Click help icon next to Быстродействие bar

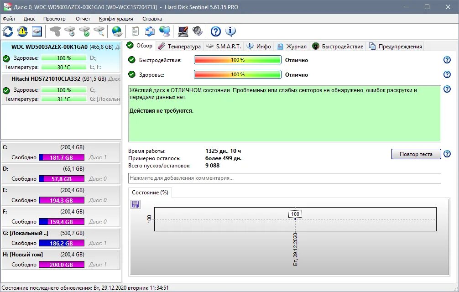[447, 60]
